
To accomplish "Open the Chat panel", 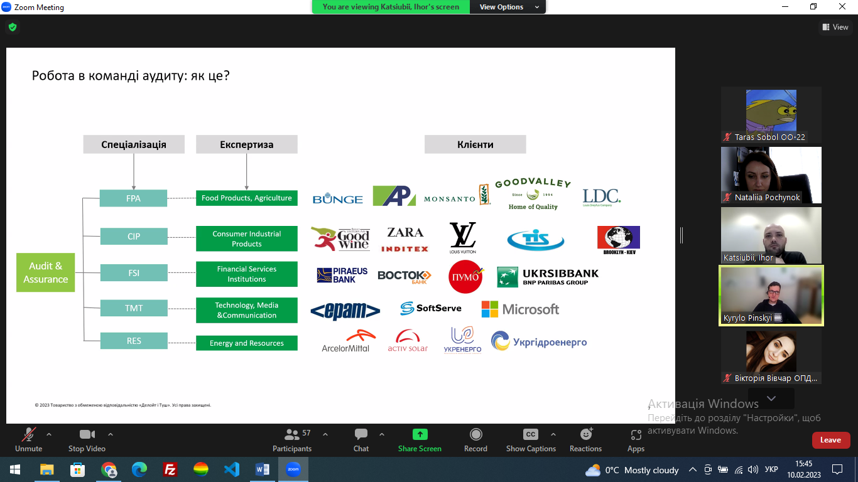I will coord(361,439).
